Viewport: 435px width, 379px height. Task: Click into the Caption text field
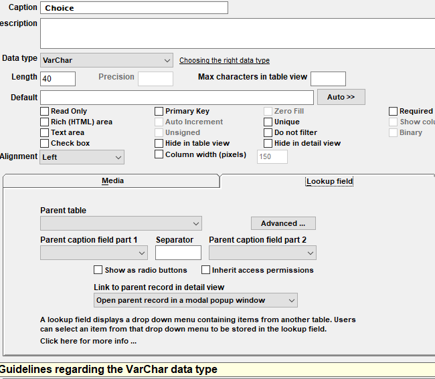(135, 8)
